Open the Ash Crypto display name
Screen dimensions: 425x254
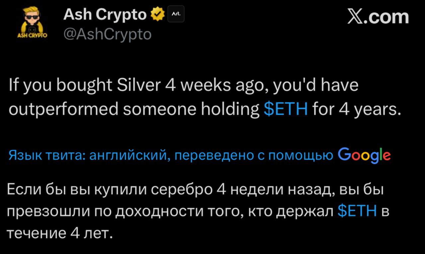coord(104,14)
